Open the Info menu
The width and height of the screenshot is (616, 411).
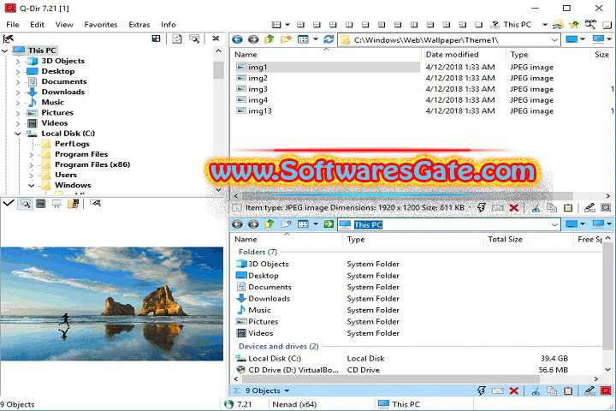169,24
